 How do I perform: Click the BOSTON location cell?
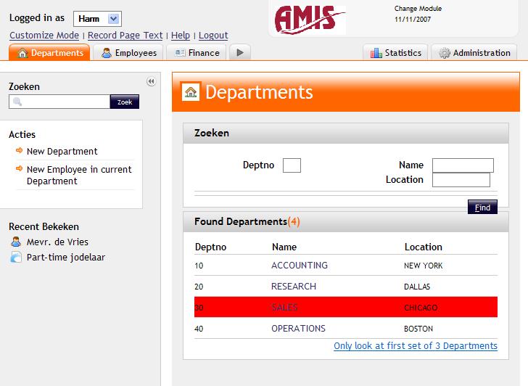click(x=418, y=329)
